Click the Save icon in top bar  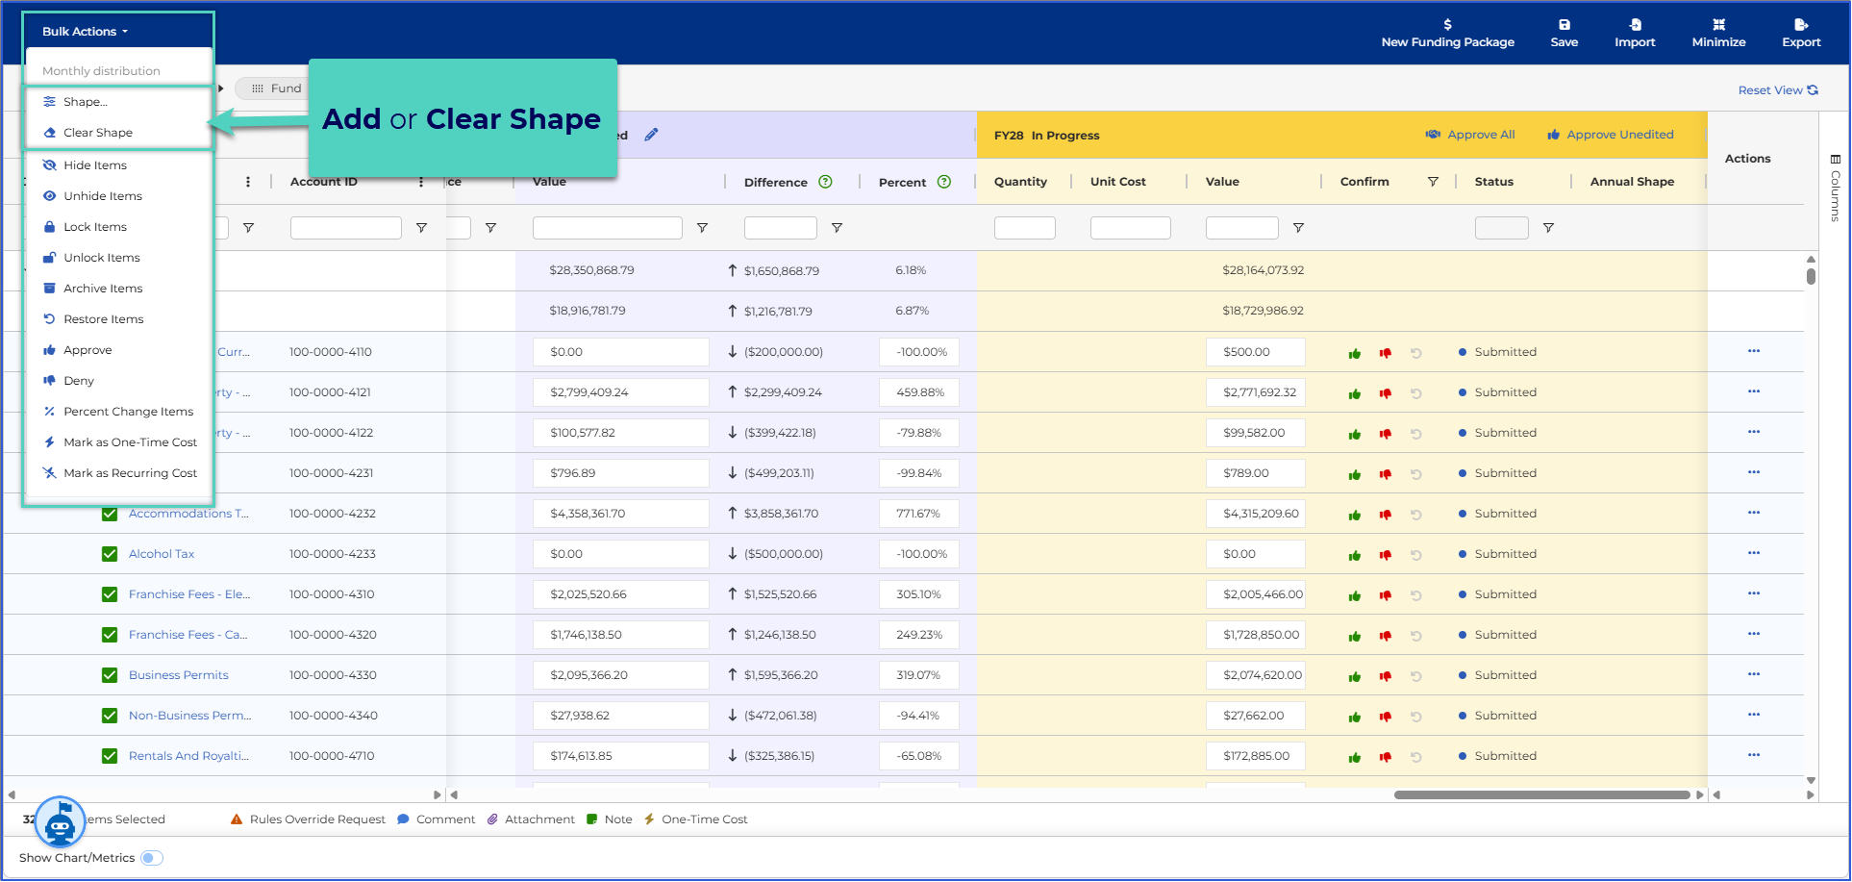tap(1564, 25)
